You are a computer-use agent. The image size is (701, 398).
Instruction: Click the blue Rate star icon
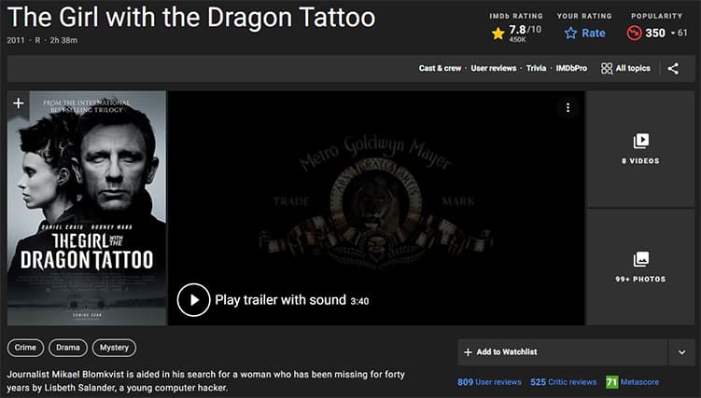pyautogui.click(x=570, y=33)
